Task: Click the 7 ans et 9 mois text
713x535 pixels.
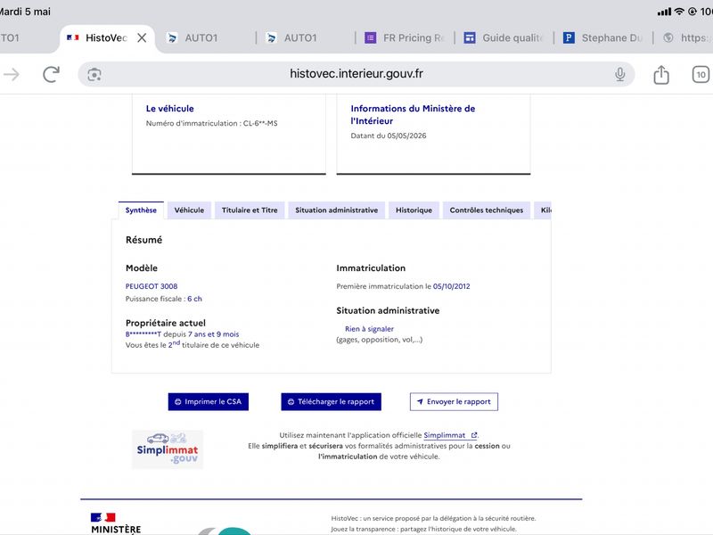Action: 213,333
